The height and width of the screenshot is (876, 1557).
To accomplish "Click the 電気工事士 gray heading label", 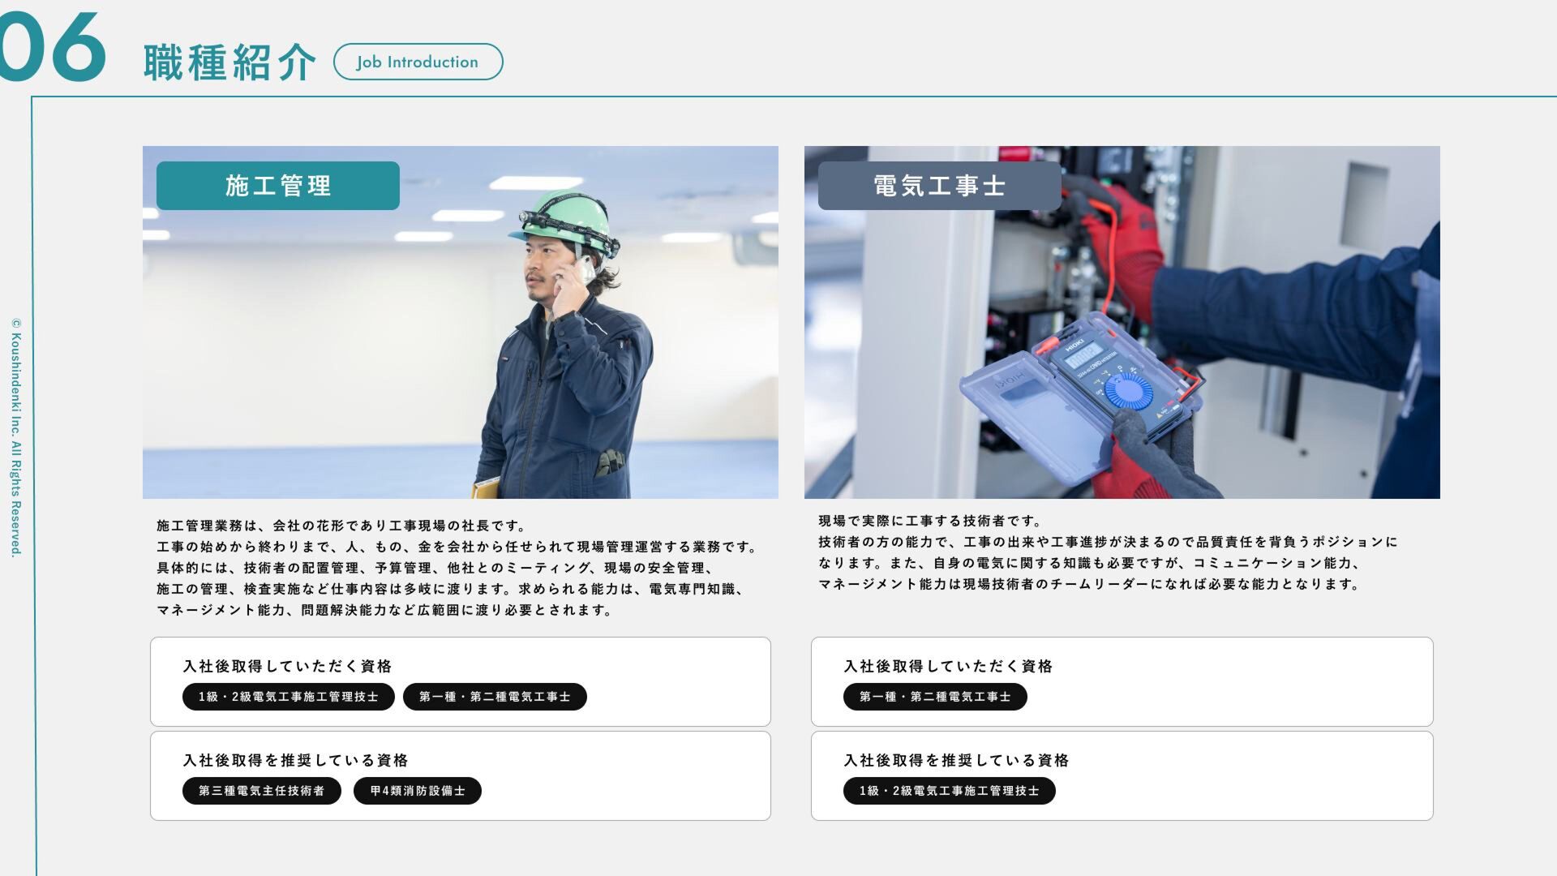I will pos(939,186).
